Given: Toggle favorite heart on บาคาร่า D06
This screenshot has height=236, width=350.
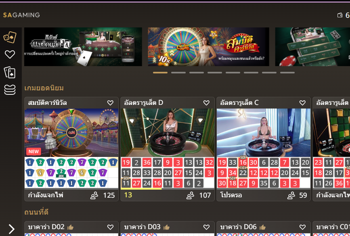Looking at the screenshot, I should click(x=302, y=227).
